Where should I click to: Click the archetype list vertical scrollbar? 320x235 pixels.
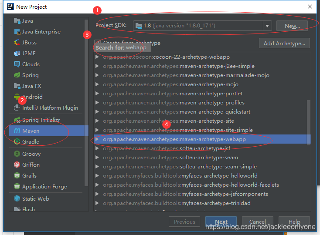click(309, 122)
